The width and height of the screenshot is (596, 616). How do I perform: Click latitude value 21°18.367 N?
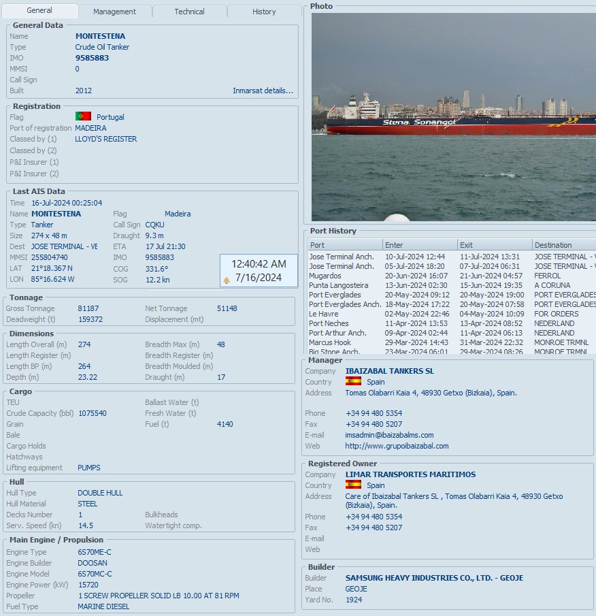click(x=52, y=268)
